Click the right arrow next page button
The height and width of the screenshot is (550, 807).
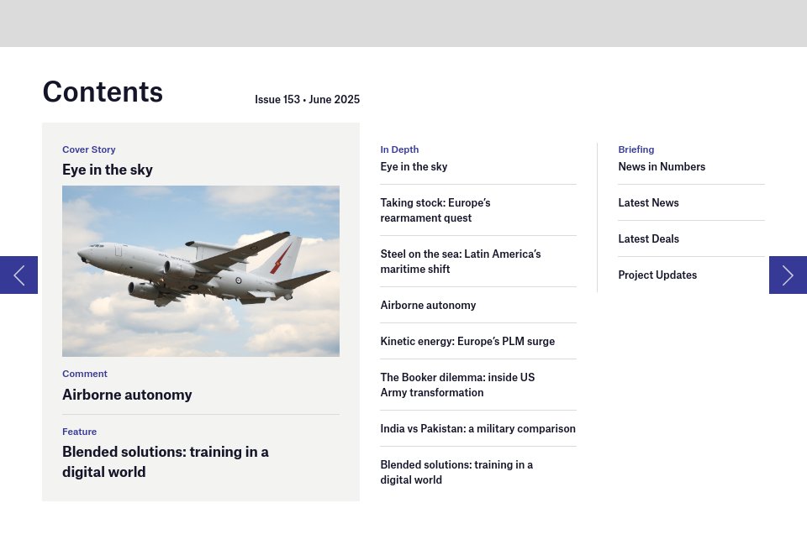coord(788,275)
